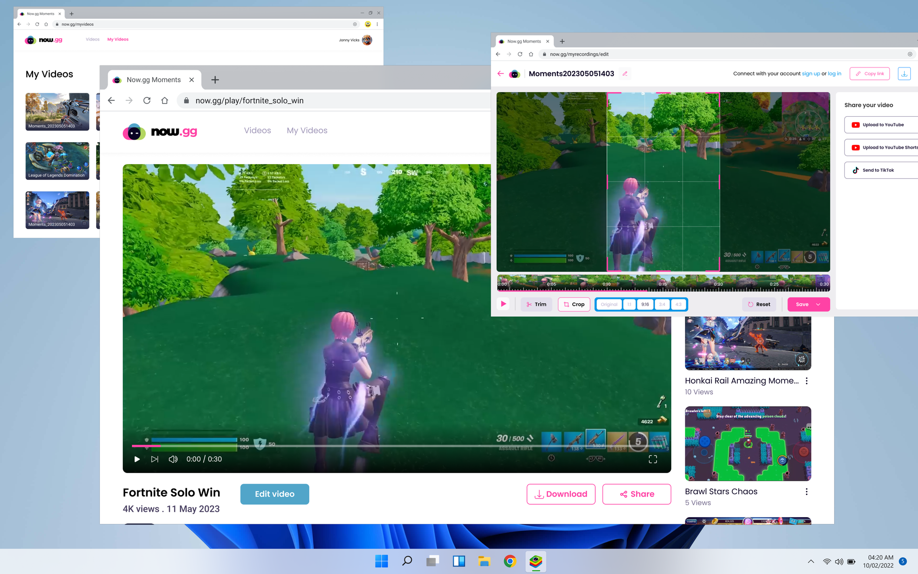918x574 pixels.
Task: Mute the Fortnite video with the speaker icon
Action: tap(173, 459)
